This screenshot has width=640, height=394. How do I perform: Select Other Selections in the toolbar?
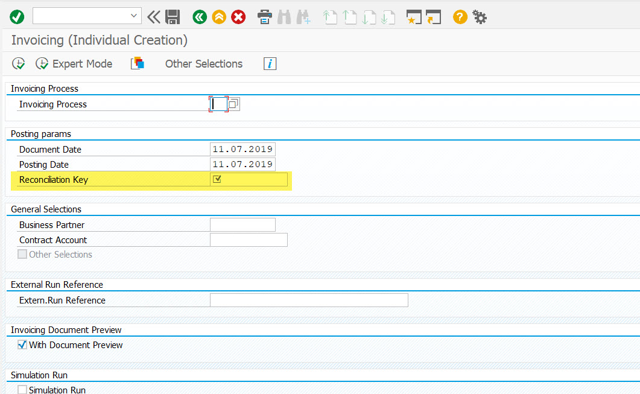point(203,63)
